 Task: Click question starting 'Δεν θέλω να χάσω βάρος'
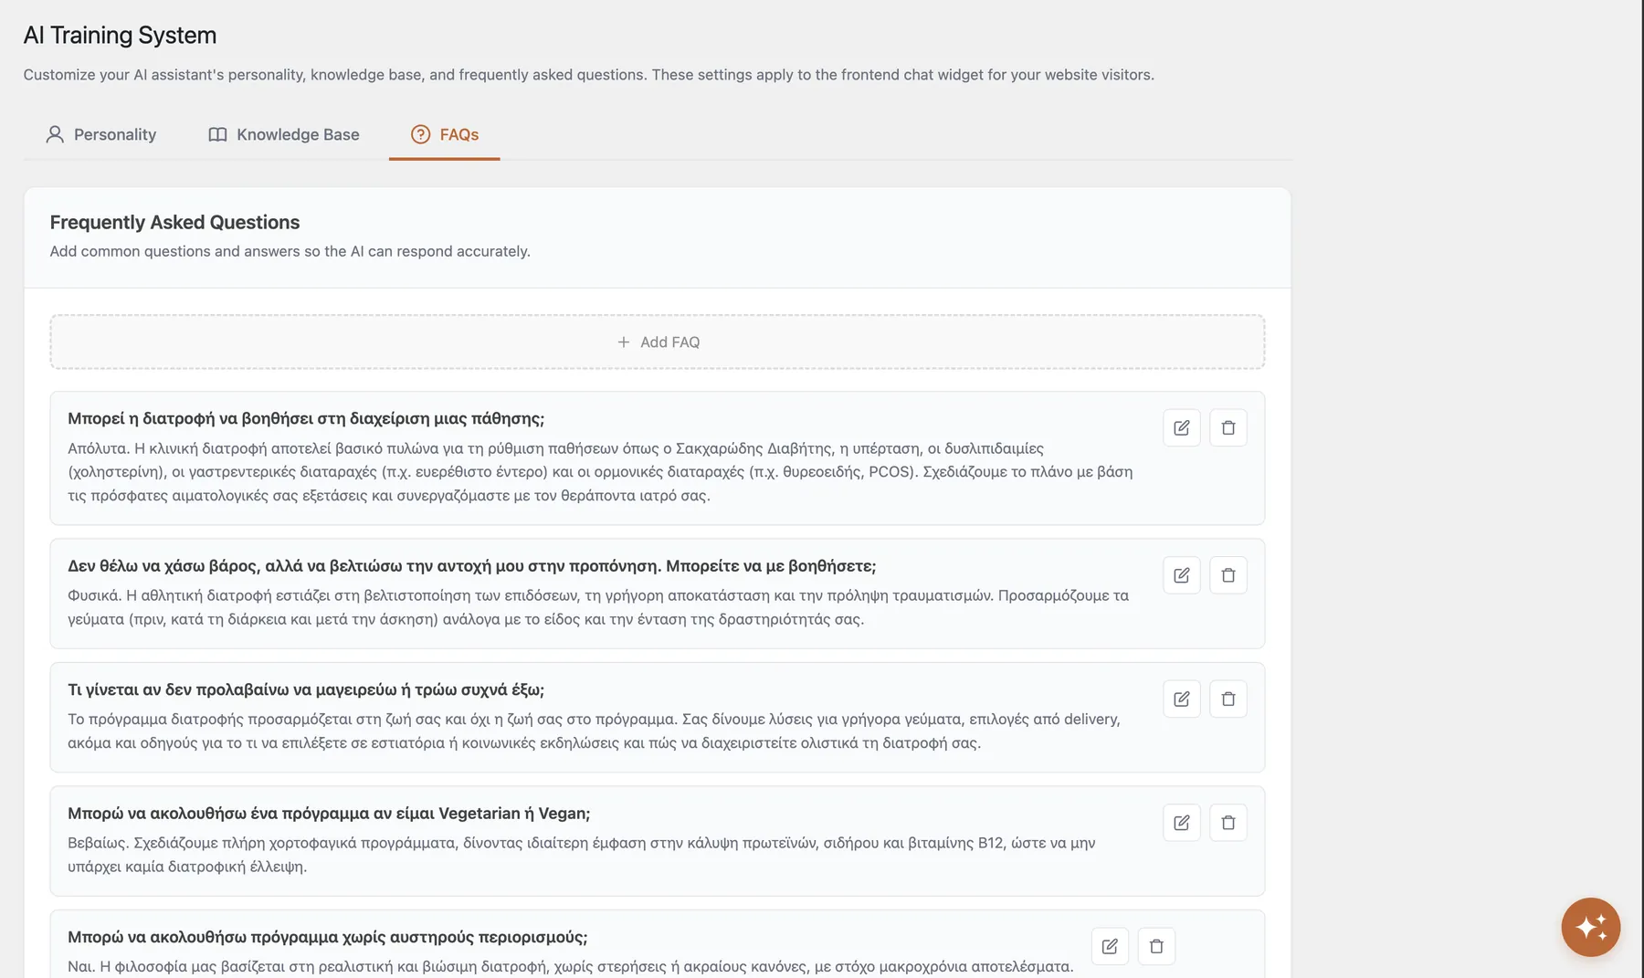click(x=471, y=566)
